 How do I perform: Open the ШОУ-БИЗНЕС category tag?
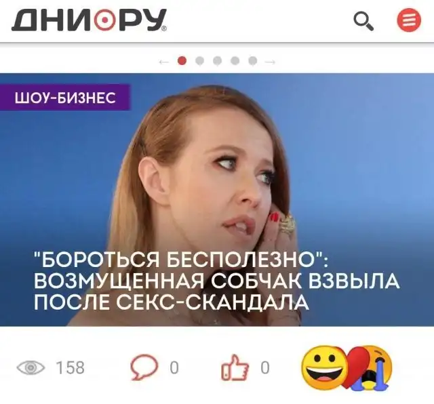(x=65, y=98)
